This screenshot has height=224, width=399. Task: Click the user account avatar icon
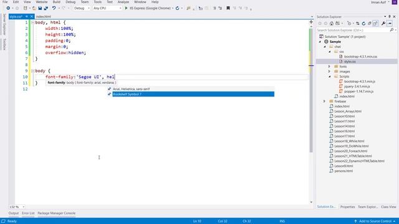(394, 2)
